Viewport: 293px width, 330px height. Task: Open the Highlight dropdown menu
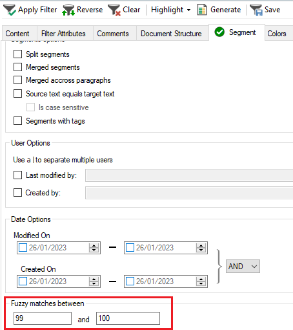pos(171,10)
